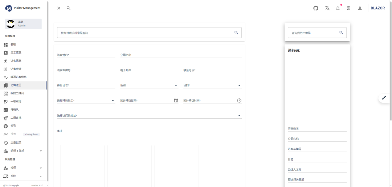Screen dimensions: 392x187
Task: Open the GitHub repository icon
Action: click(x=316, y=8)
